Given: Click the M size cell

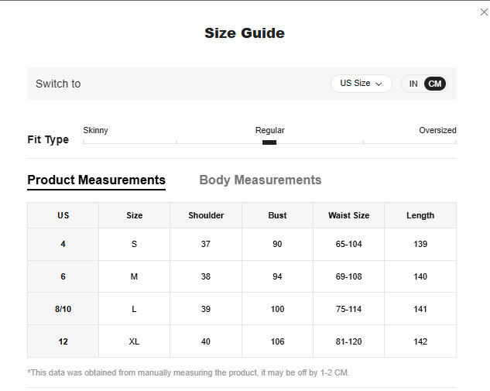Looking at the screenshot, I should (134, 276).
